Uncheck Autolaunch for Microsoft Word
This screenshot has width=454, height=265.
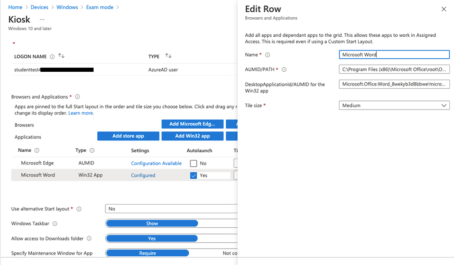(194, 175)
